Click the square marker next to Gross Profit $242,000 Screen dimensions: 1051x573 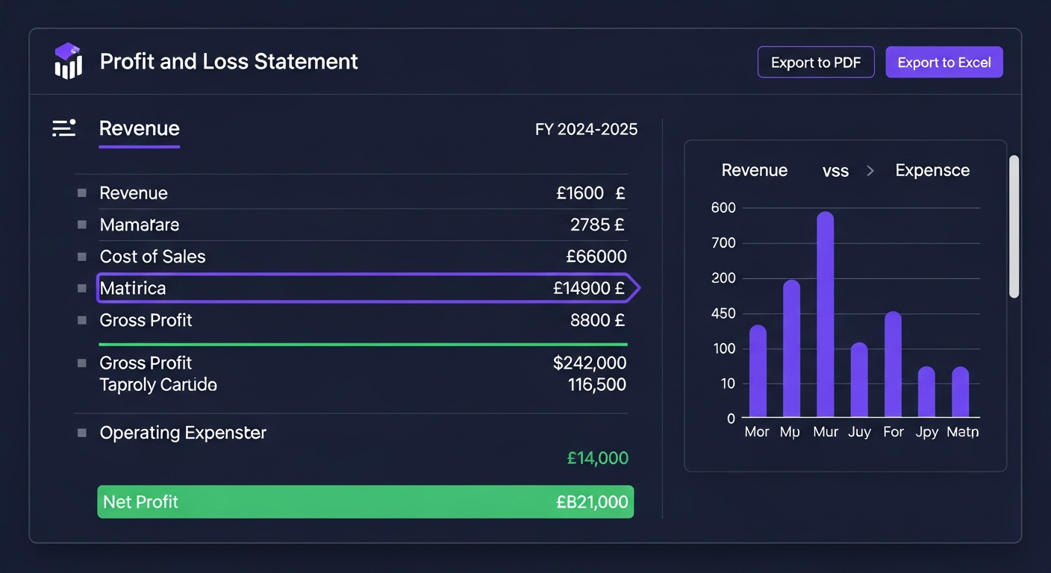point(81,363)
